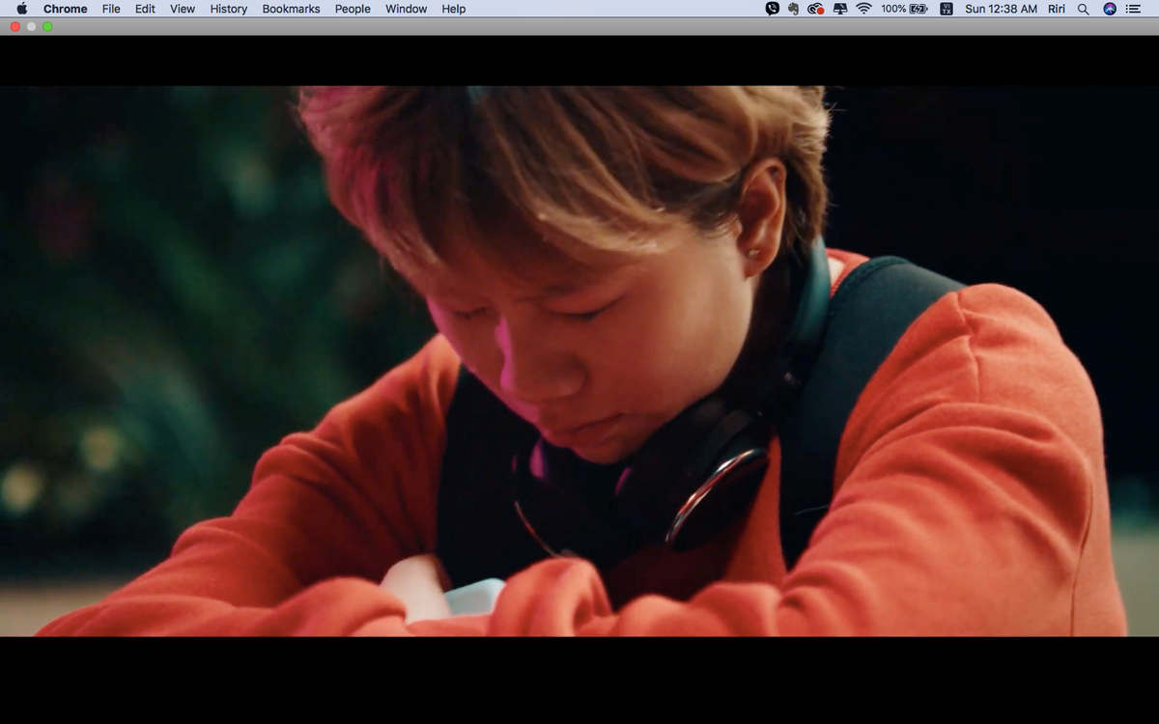Launch Siri from the menu bar
This screenshot has height=724, width=1159.
point(1110,9)
